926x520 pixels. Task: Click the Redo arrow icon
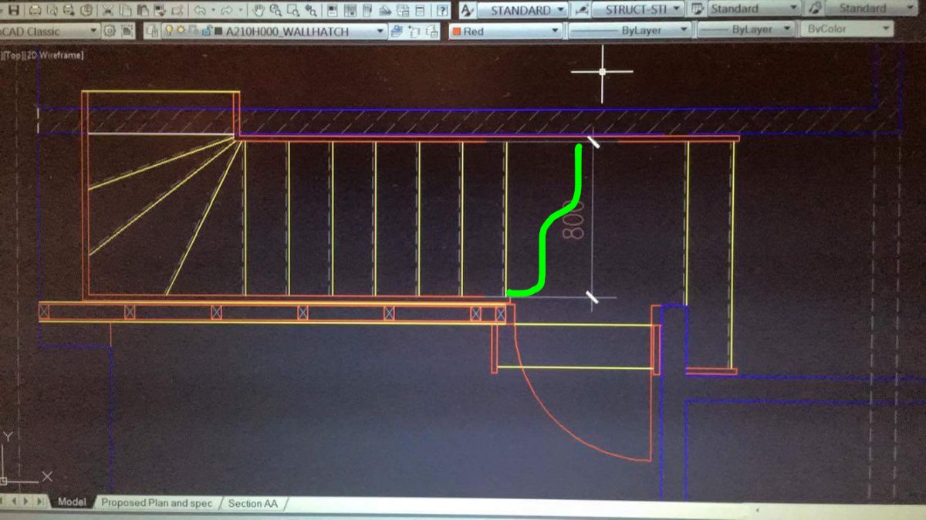[225, 11]
